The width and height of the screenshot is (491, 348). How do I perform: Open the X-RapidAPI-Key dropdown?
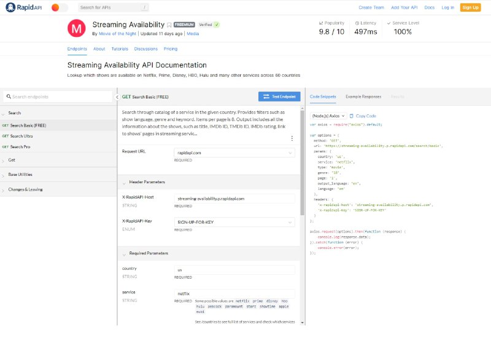(x=234, y=223)
